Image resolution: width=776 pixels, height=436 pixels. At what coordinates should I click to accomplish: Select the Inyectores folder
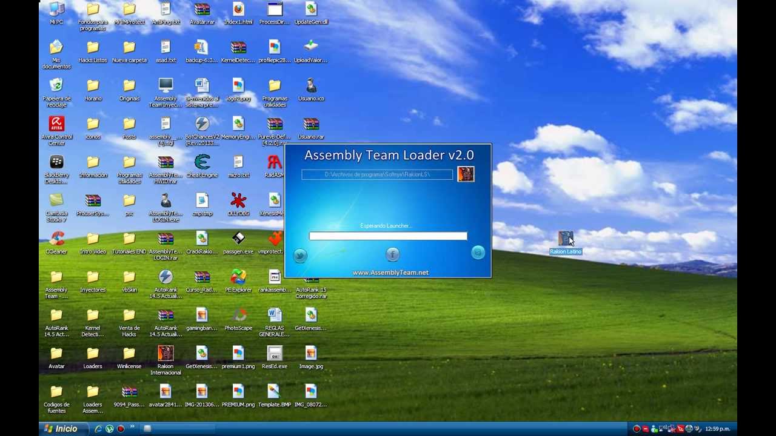click(93, 280)
